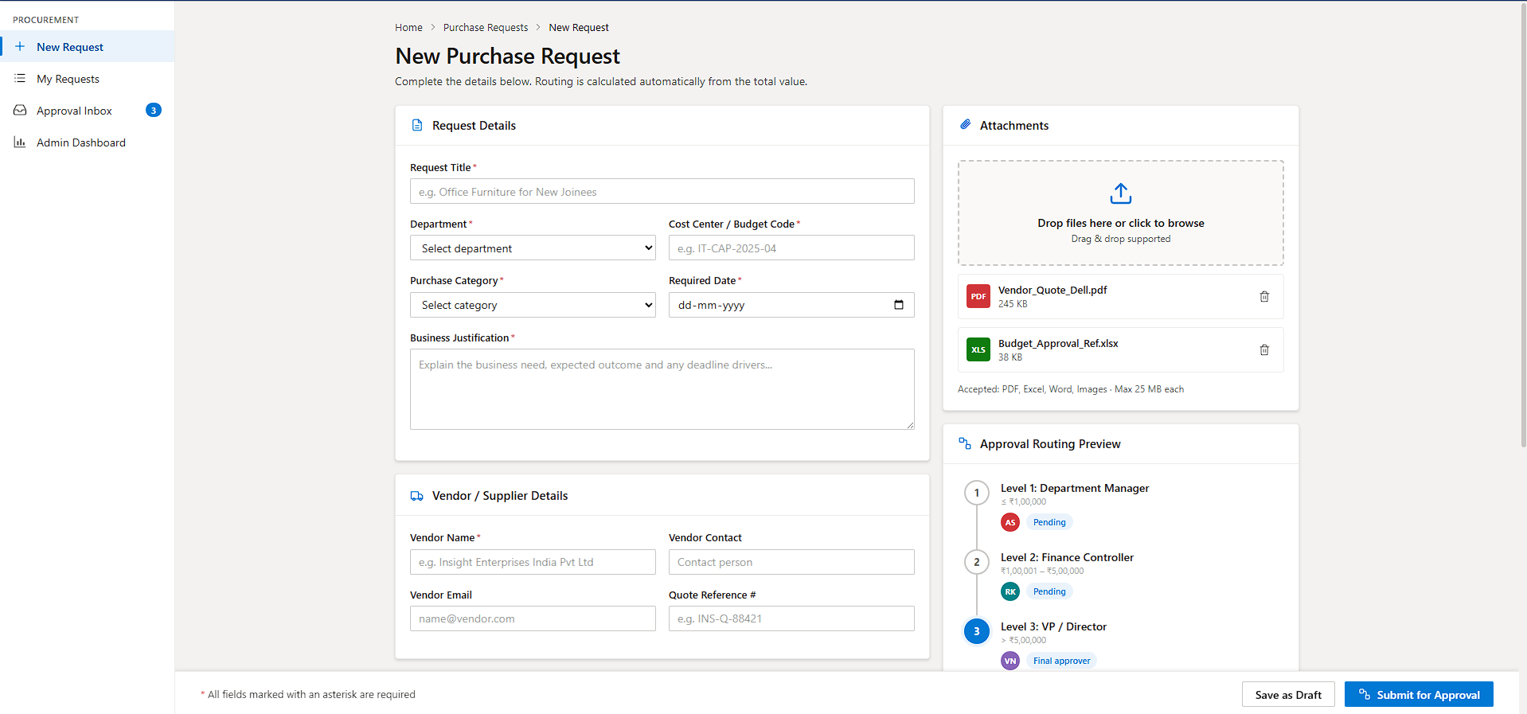Screen dimensions: 1527x714
Task: Click the Purchase Requests breadcrumb link
Action: (x=486, y=27)
